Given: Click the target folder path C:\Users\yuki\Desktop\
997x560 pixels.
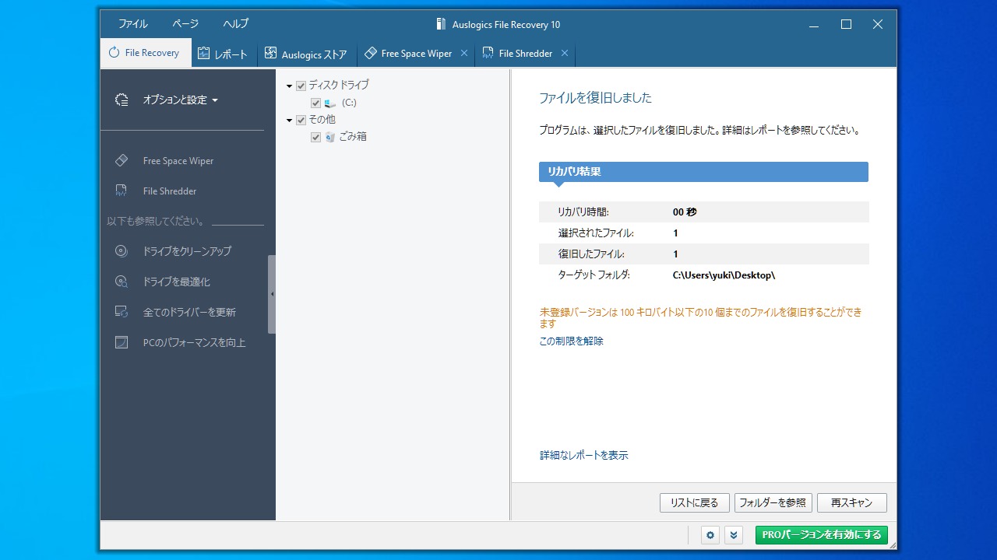Looking at the screenshot, I should click(x=724, y=275).
